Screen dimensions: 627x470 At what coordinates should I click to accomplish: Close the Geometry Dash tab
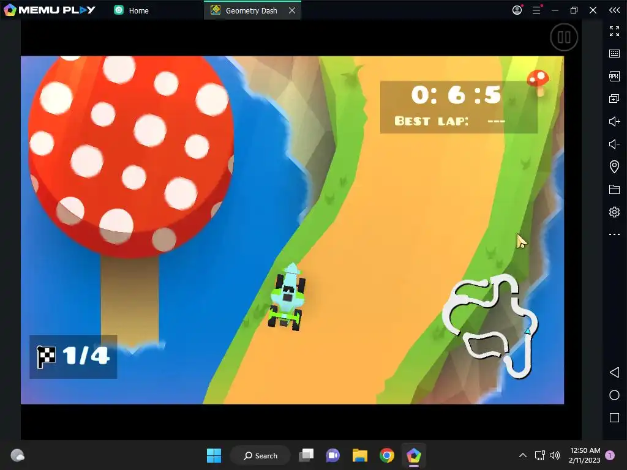292,10
